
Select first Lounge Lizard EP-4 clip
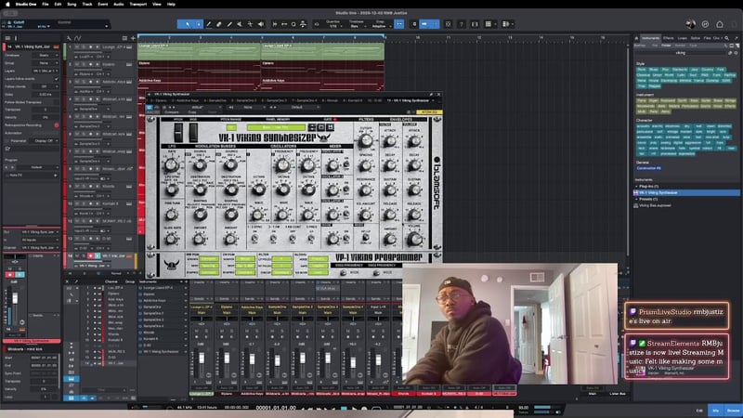(199, 51)
